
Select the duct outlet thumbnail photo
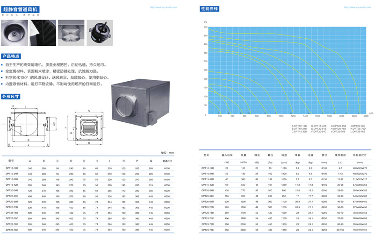click(71, 32)
